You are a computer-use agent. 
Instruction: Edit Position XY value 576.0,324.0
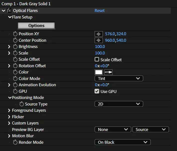coord(116,34)
